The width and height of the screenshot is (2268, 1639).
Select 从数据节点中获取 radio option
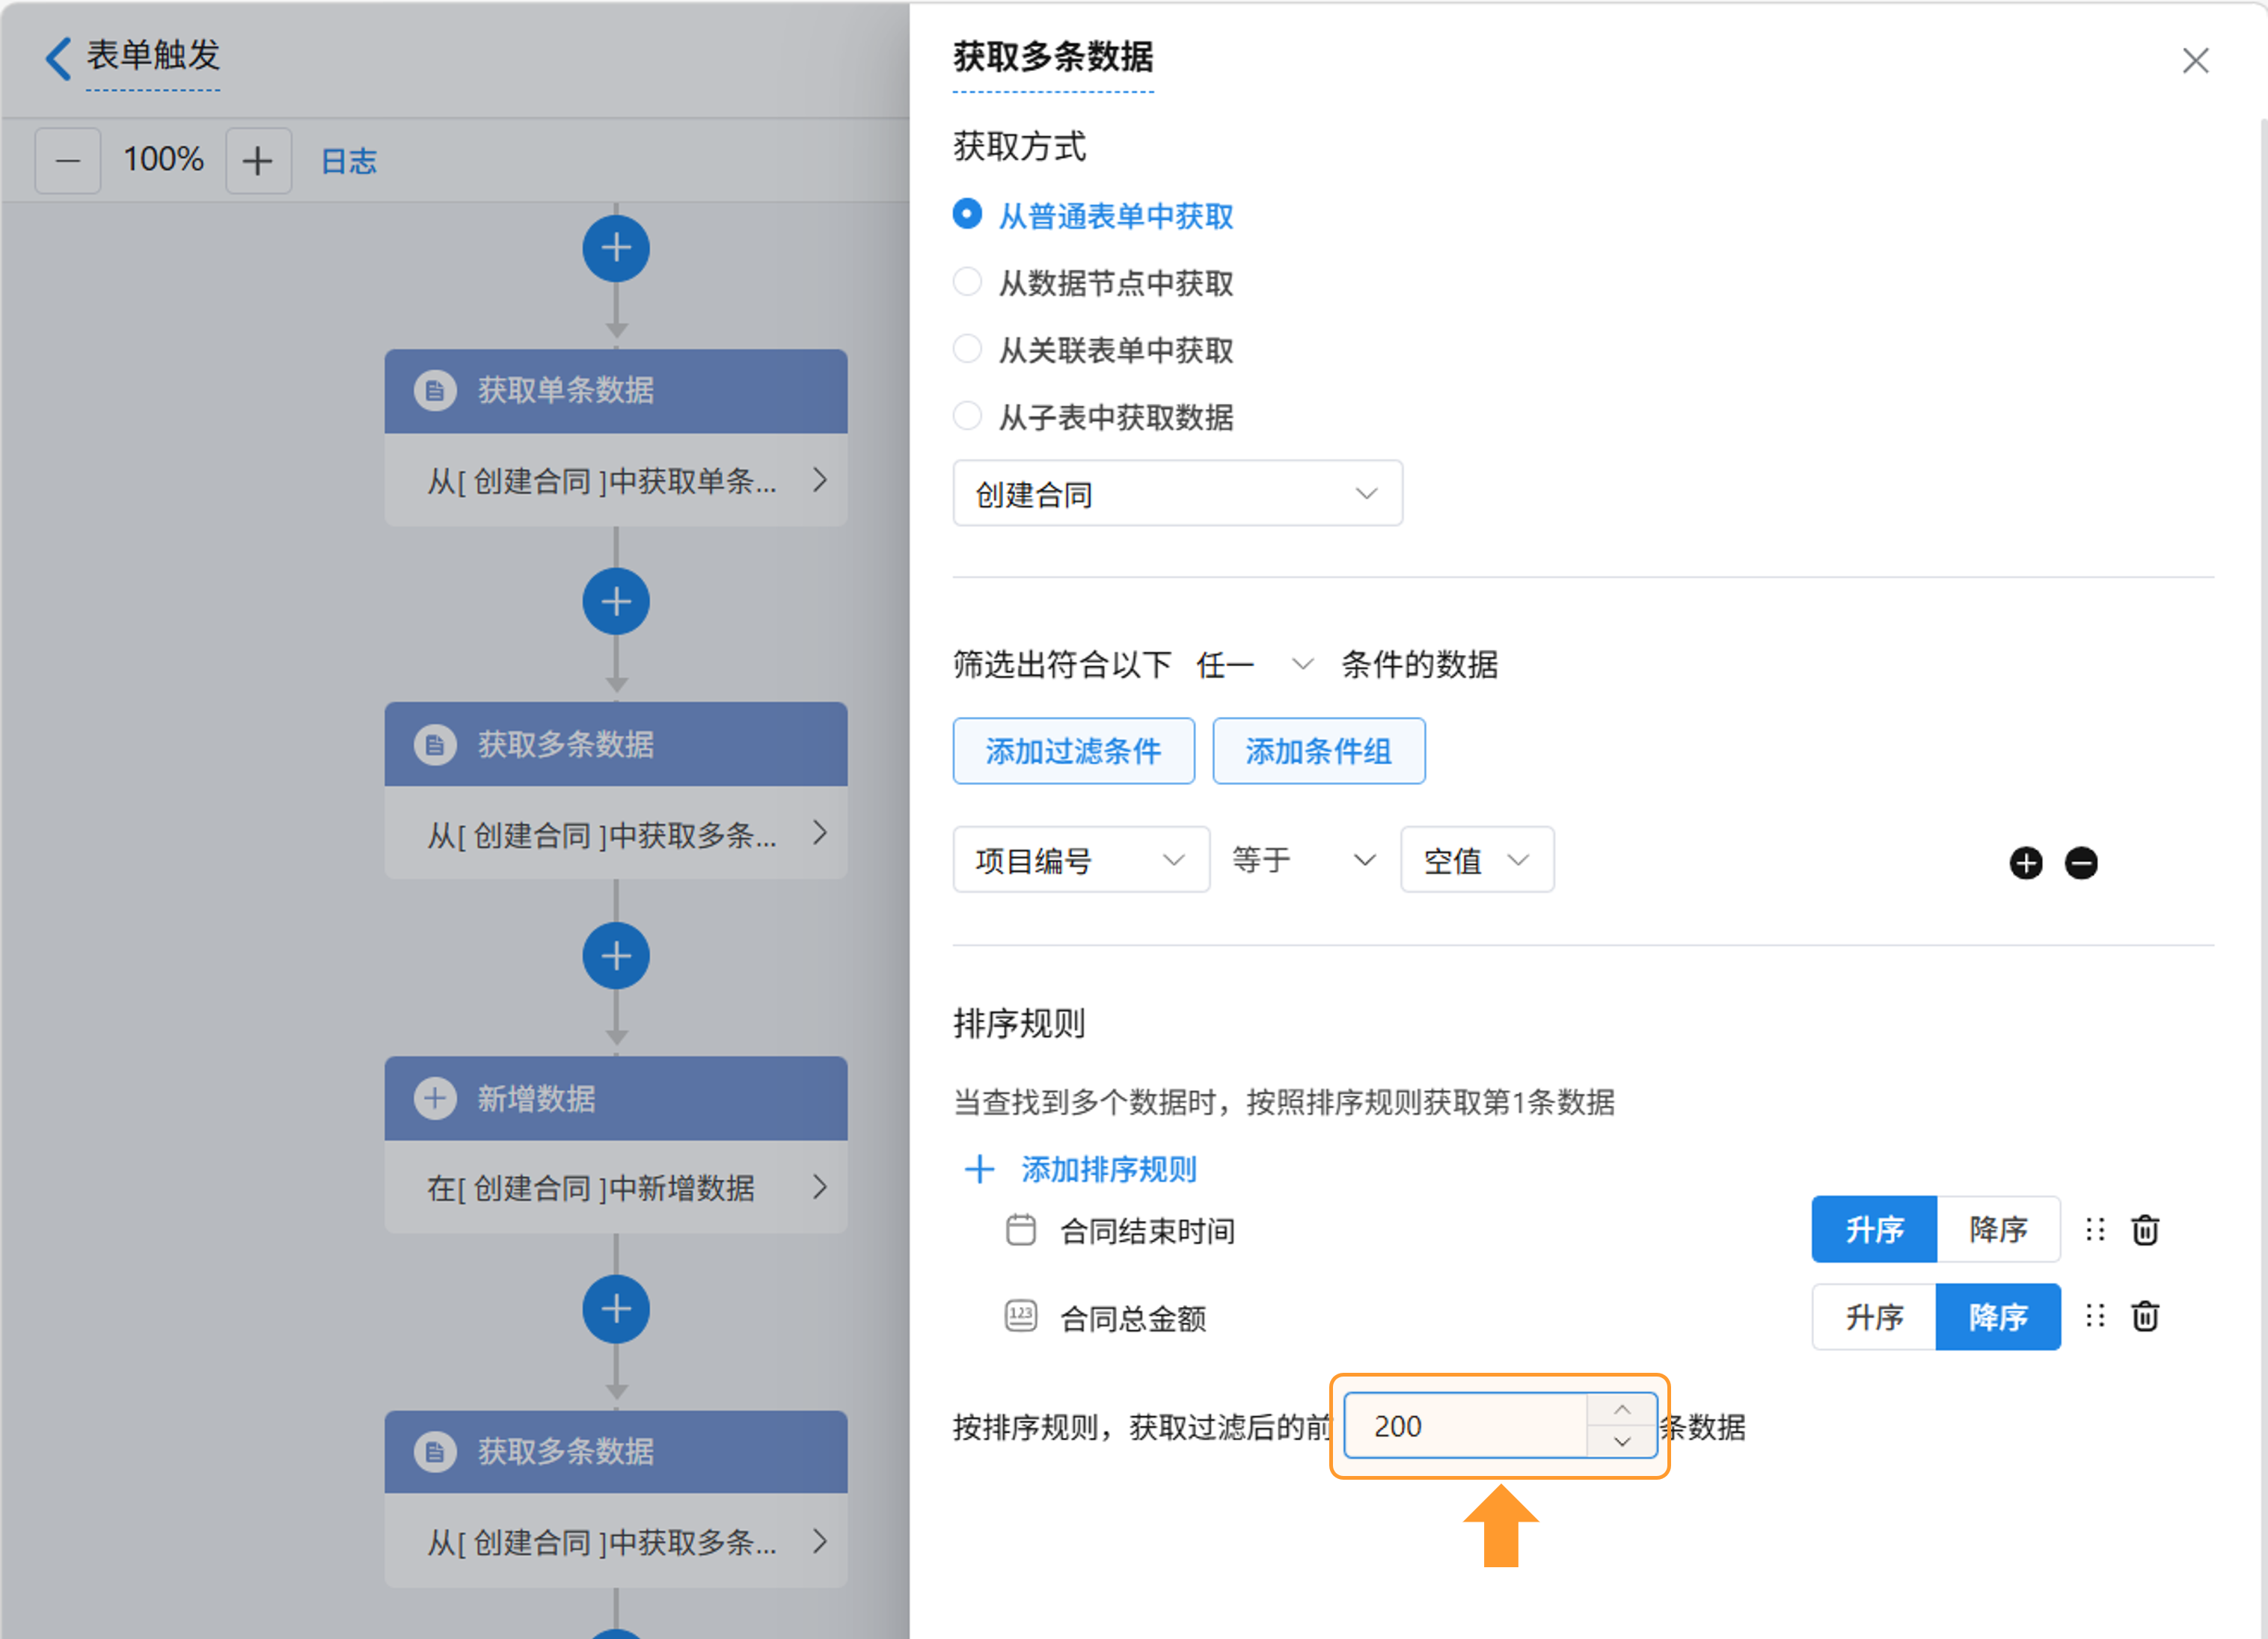pos(967,283)
